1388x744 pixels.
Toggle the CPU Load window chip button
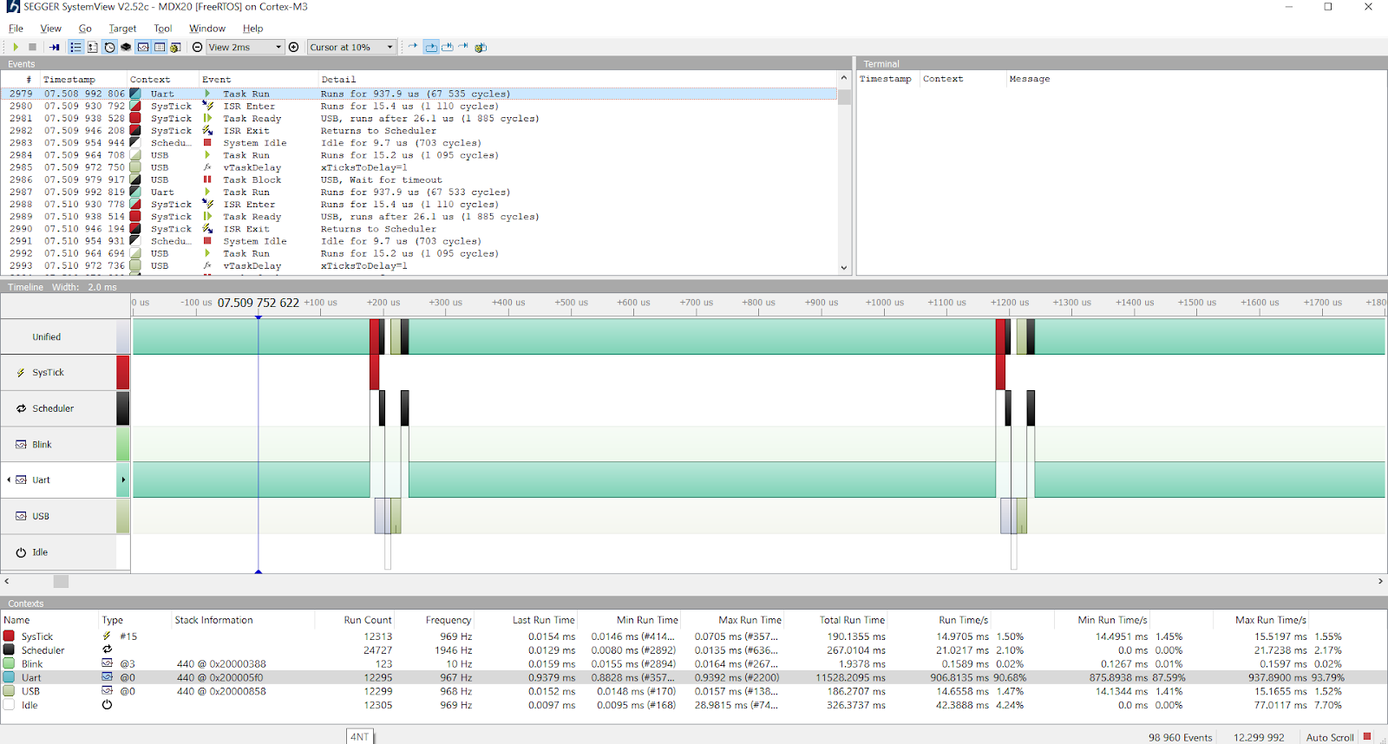126,47
